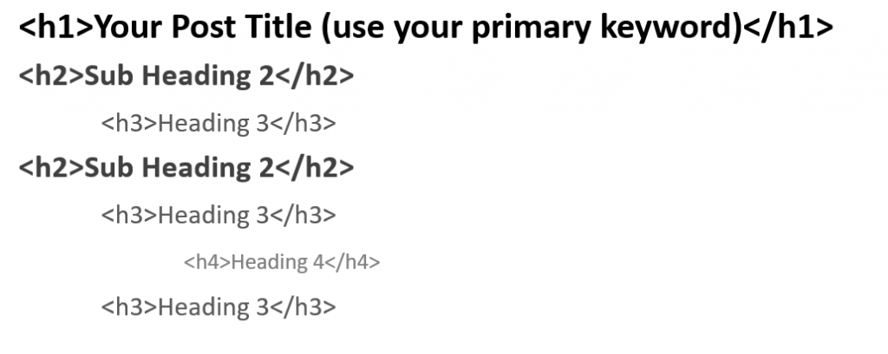The width and height of the screenshot is (888, 354).
Task: Click the closing </h2> tag of second subheading
Action: (314, 167)
